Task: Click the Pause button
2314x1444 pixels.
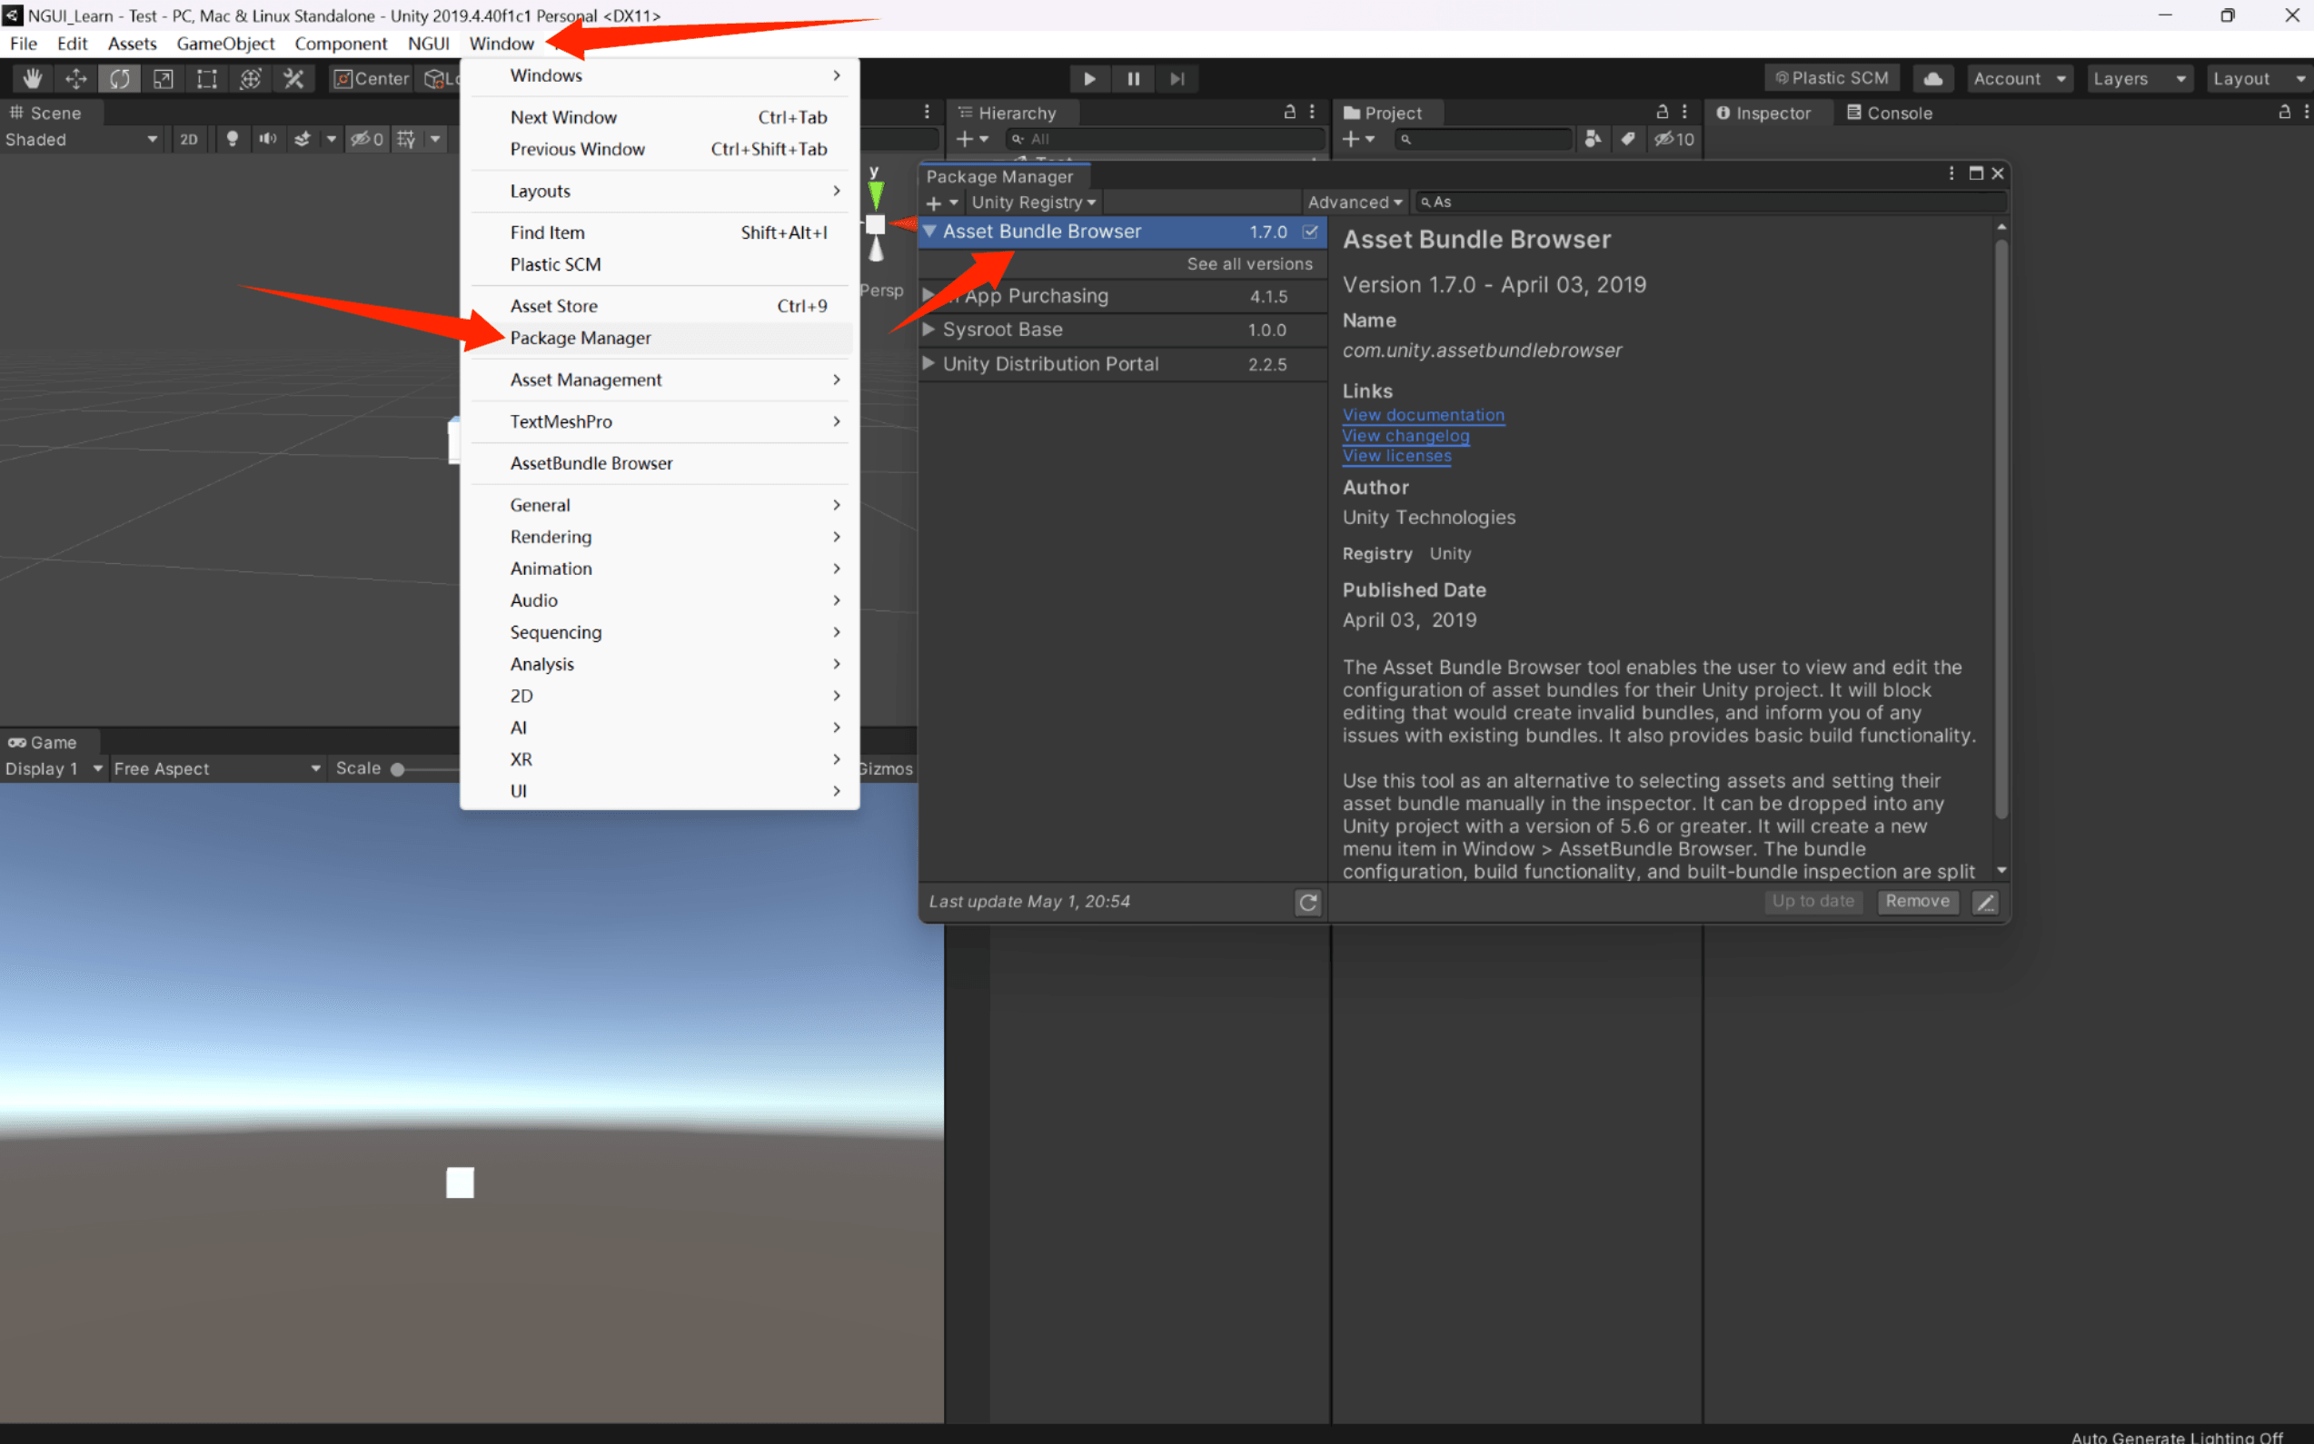Action: point(1133,78)
